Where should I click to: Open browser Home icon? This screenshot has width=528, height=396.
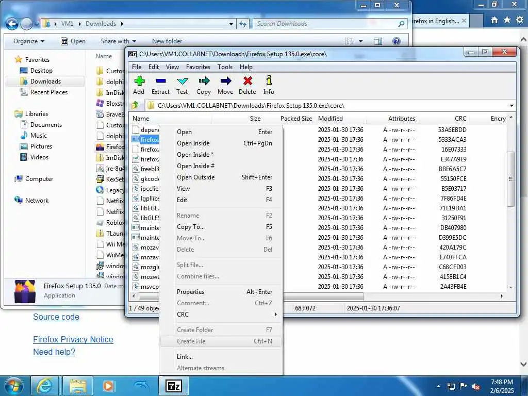click(494, 20)
